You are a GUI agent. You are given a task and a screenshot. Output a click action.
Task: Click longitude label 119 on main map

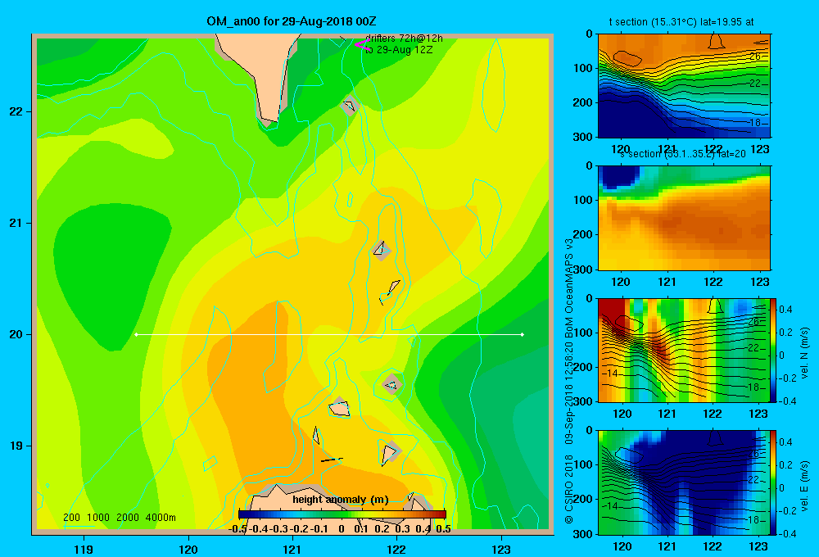pos(84,549)
